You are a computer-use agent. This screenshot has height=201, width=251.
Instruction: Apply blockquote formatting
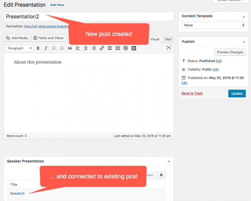coord(70,48)
